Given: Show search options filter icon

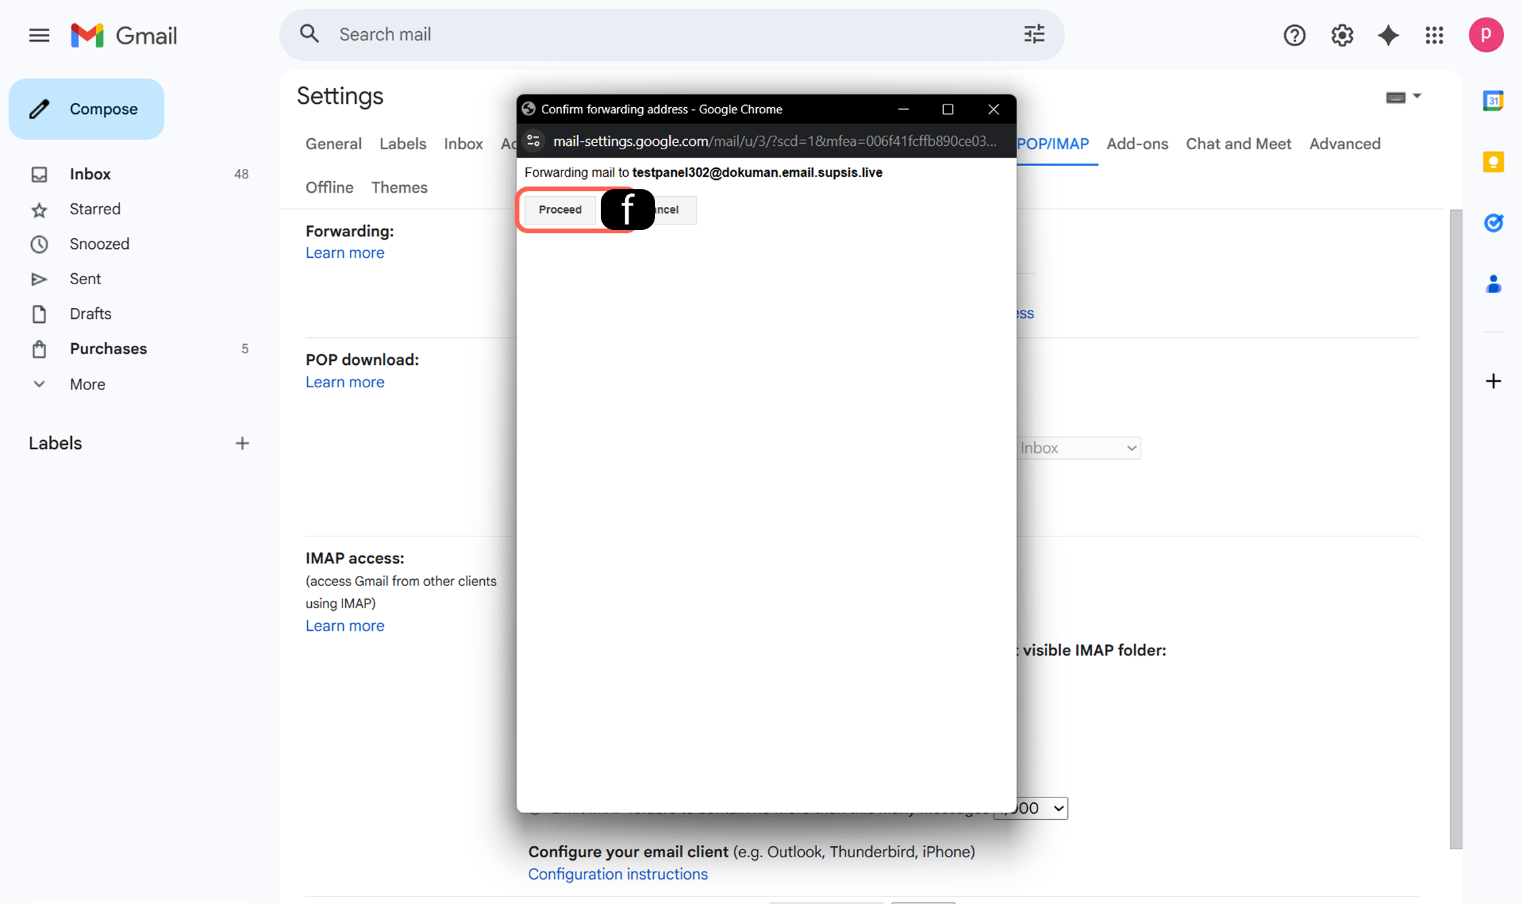Looking at the screenshot, I should coord(1034,34).
